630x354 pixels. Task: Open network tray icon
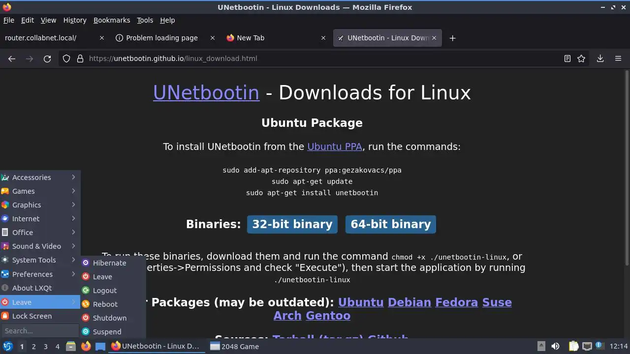[587, 346]
